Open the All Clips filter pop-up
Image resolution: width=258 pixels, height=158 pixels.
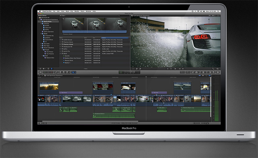[63, 15]
